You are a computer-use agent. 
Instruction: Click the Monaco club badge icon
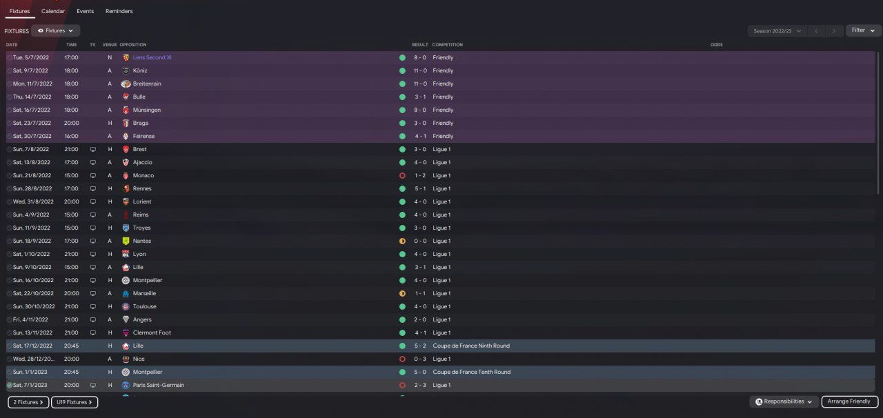pos(126,175)
